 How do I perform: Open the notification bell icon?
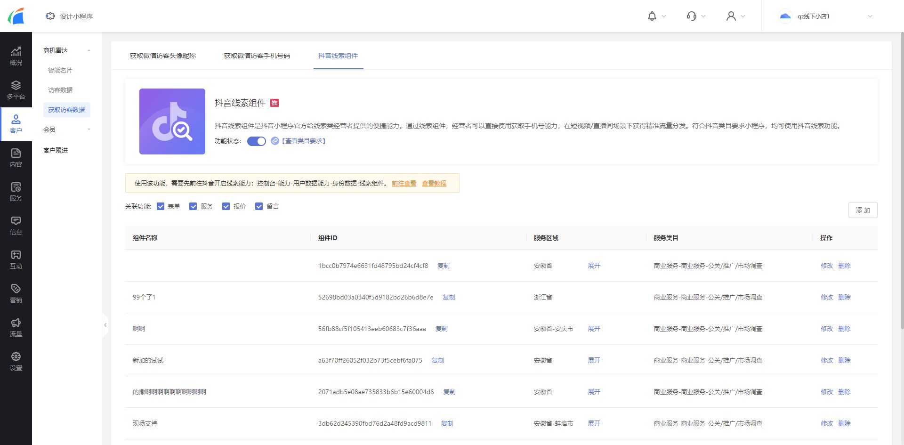(652, 16)
